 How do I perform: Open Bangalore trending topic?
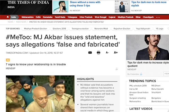(x=156, y=98)
